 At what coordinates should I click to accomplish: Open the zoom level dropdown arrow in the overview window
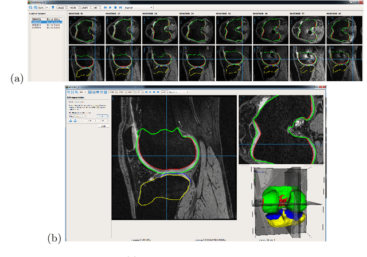coord(47,7)
